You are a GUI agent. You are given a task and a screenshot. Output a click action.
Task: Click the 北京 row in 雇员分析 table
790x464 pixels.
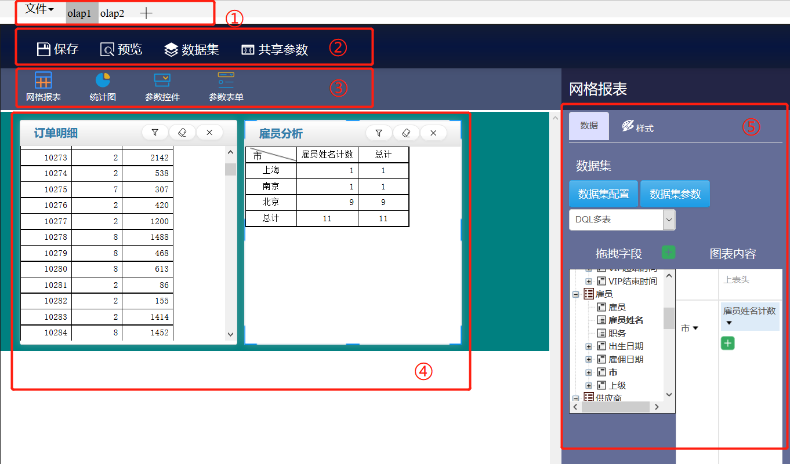pyautogui.click(x=327, y=202)
